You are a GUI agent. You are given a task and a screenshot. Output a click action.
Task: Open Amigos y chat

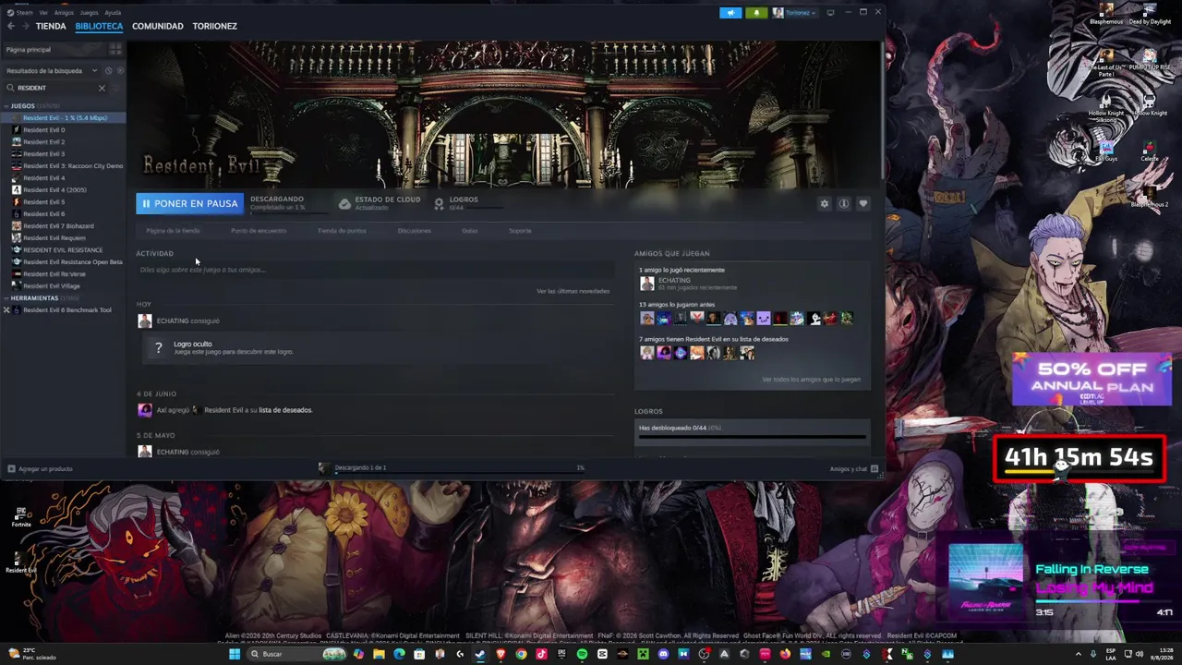[853, 469]
